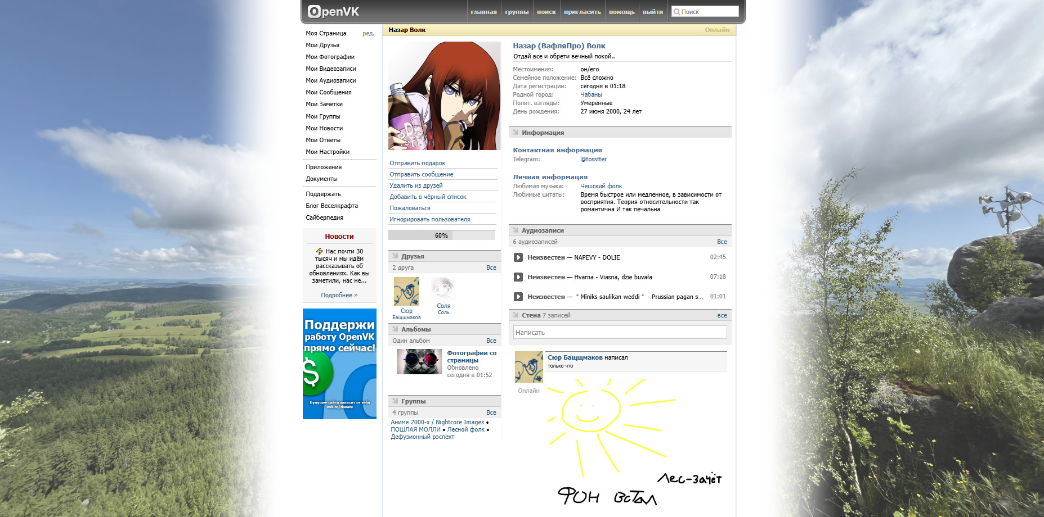The image size is (1044, 517).
Task: Collapse the Друзья section arrow
Action: [395, 256]
